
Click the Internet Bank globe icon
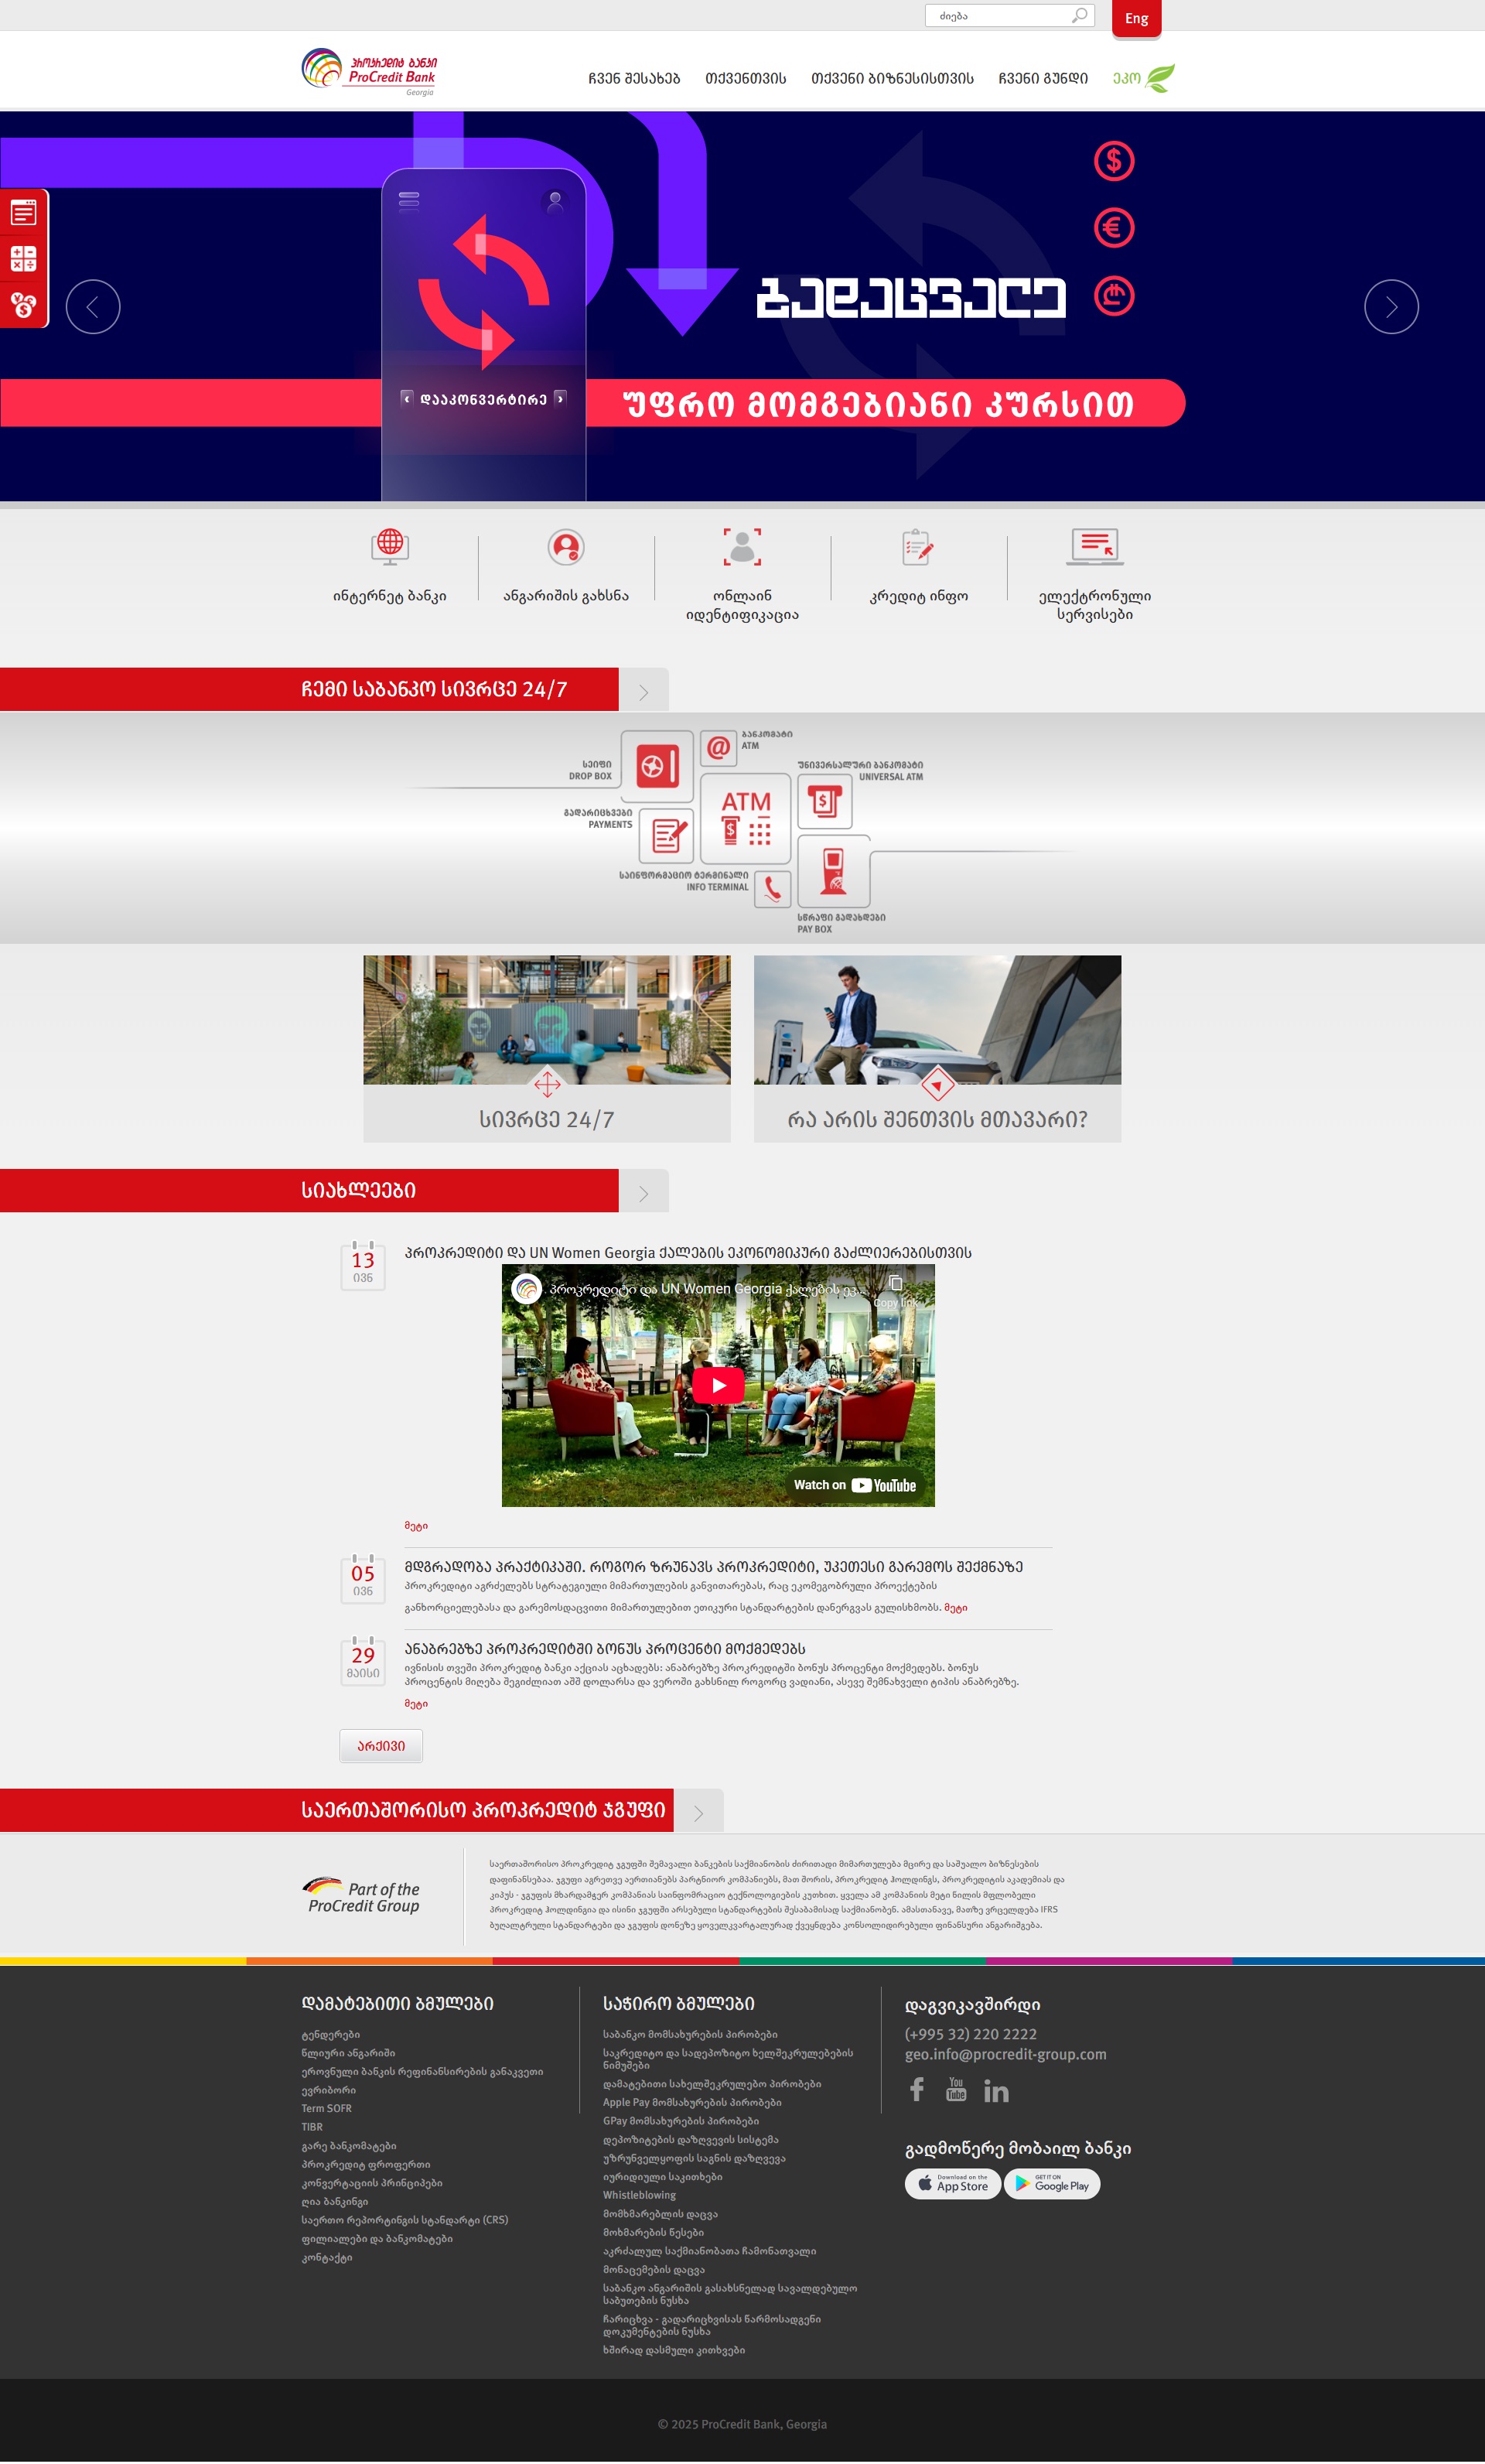390,546
